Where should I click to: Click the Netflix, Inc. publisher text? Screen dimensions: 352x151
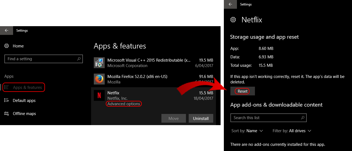click(x=118, y=98)
